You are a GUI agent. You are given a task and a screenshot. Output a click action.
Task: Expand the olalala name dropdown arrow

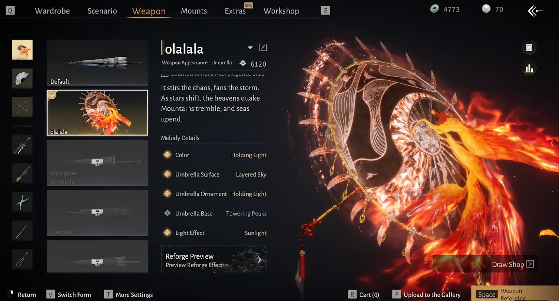[250, 48]
